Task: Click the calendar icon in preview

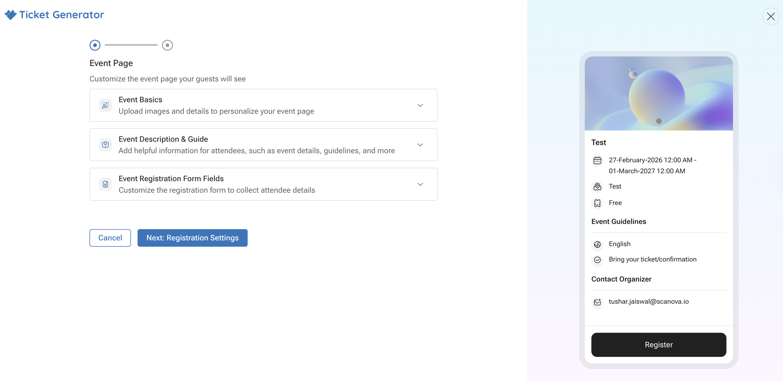Action: pos(597,160)
